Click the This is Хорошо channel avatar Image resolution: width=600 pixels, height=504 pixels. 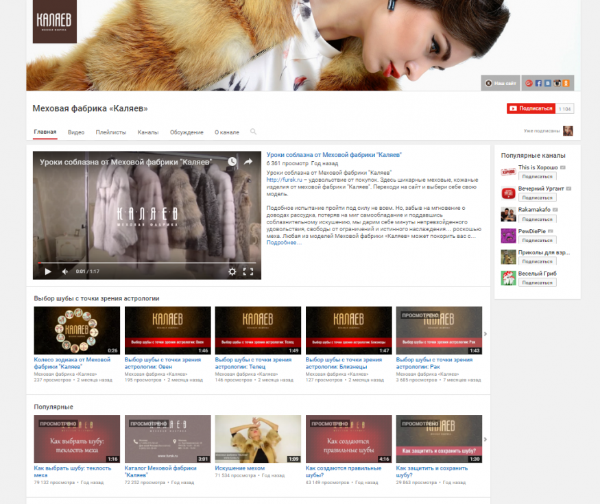click(509, 172)
